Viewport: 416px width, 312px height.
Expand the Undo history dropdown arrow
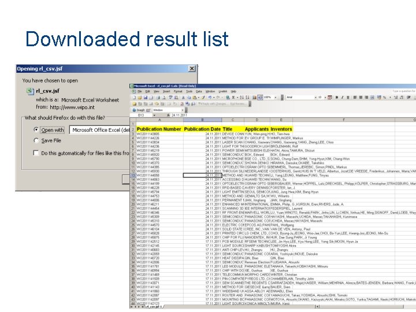[x=214, y=98]
